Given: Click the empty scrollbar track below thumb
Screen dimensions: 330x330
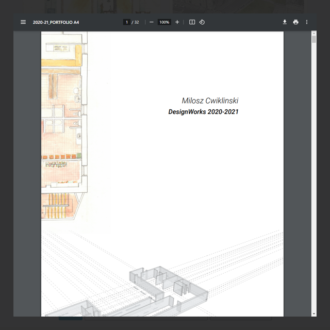Looking at the screenshot, I should point(314,180).
